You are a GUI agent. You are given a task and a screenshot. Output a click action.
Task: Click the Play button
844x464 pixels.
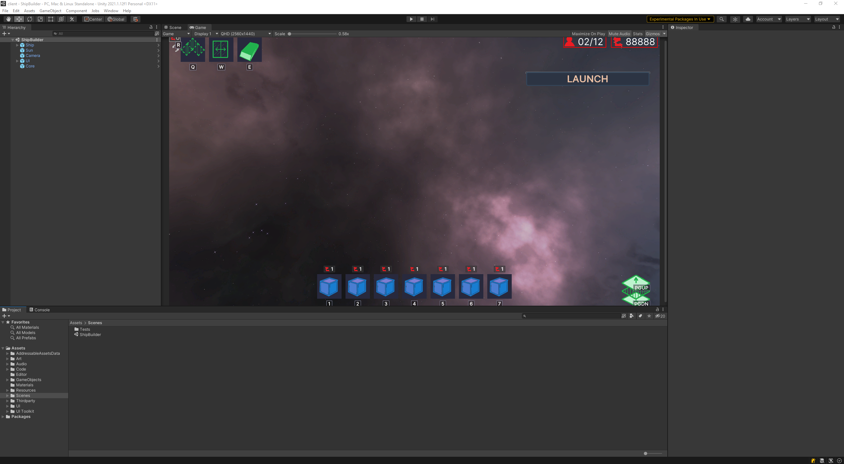pyautogui.click(x=411, y=19)
